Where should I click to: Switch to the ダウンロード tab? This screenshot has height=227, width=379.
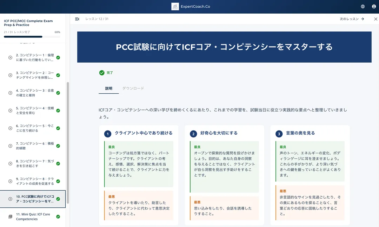pos(133,88)
